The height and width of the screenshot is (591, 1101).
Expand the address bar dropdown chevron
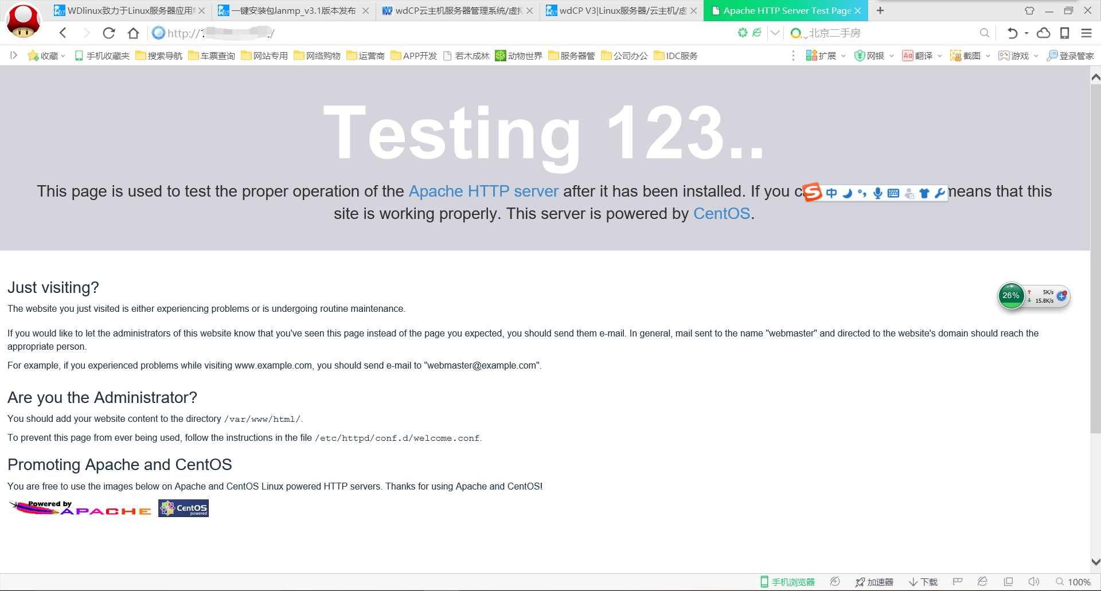(775, 33)
